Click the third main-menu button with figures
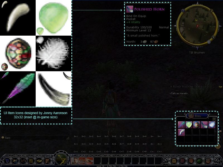 coord(23,161)
